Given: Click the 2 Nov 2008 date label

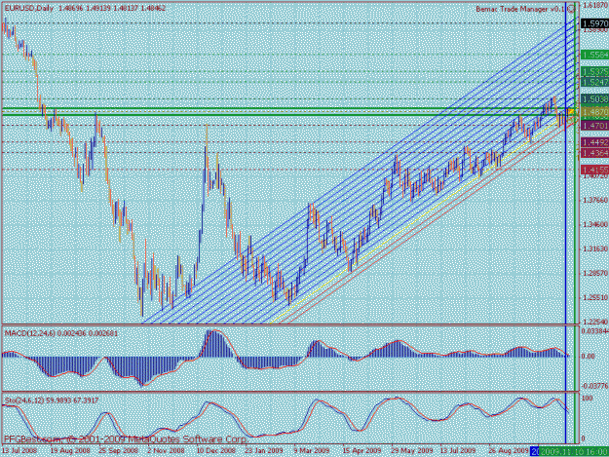Looking at the screenshot, I should [167, 450].
